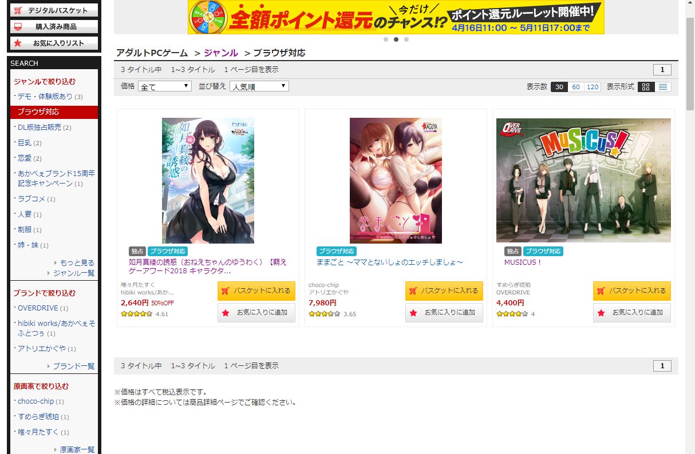
Task: Expand genres with もっと見る
Action: [x=77, y=263]
